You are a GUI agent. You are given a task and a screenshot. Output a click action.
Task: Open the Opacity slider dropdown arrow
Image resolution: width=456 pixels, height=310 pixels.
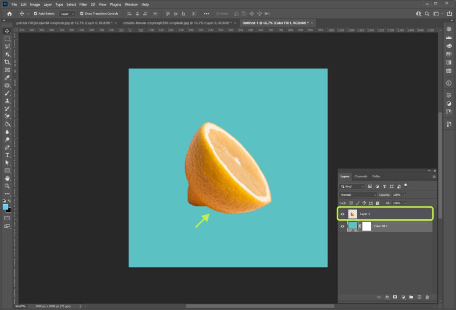(x=404, y=195)
